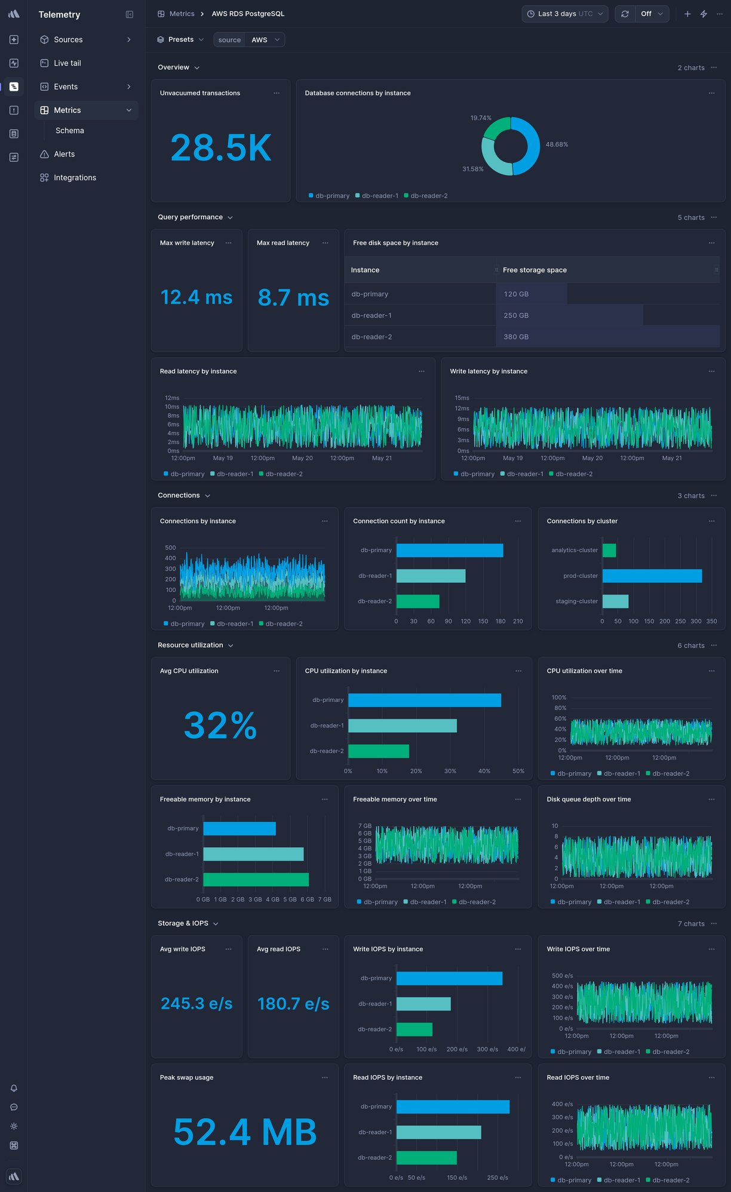Expand the Sources submenu arrow
Image resolution: width=731 pixels, height=1192 pixels.
pyautogui.click(x=128, y=39)
